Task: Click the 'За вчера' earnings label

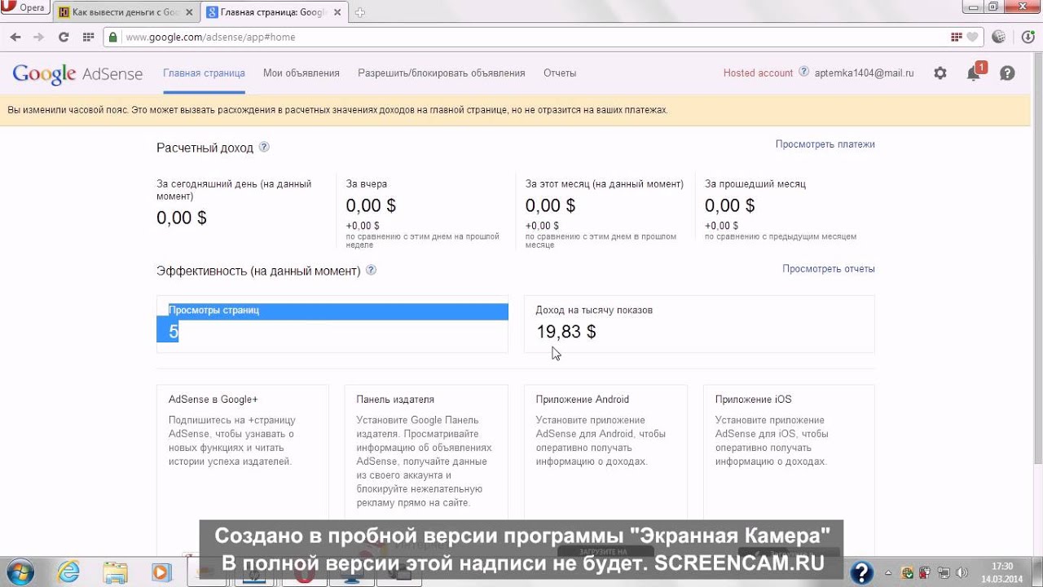Action: pos(367,184)
